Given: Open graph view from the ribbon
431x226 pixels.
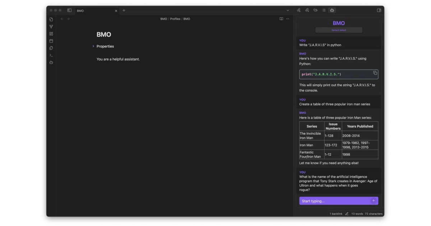Looking at the screenshot, I should coord(51,27).
